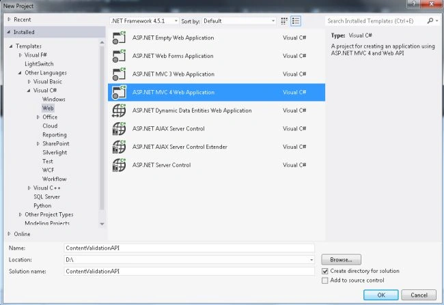Select the Cloud template category
Screen dimensions: 444x305
click(x=50, y=126)
